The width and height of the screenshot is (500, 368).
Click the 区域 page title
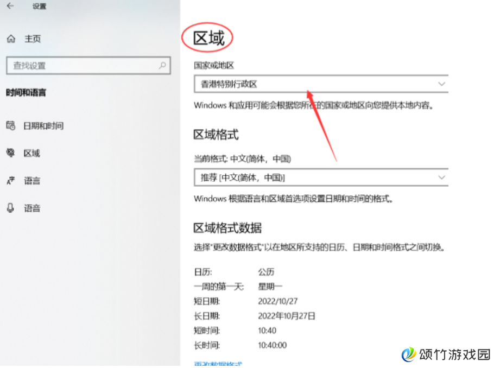209,39
